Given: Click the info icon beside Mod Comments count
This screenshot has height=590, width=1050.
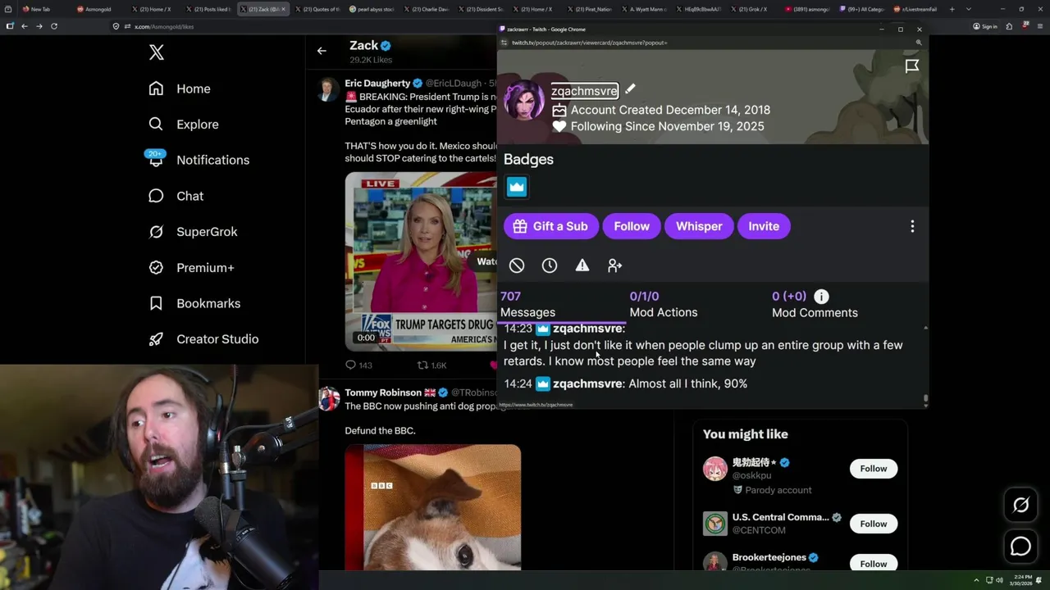Looking at the screenshot, I should pyautogui.click(x=821, y=297).
